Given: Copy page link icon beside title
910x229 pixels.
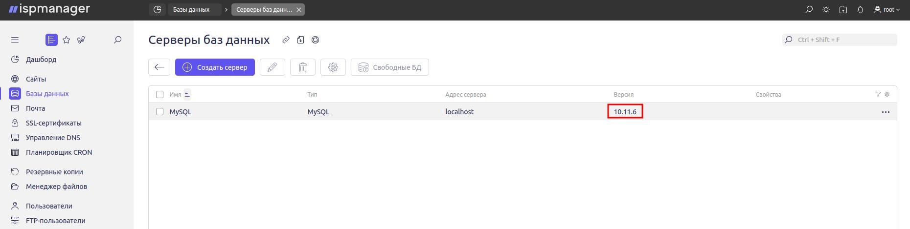Looking at the screenshot, I should (286, 40).
